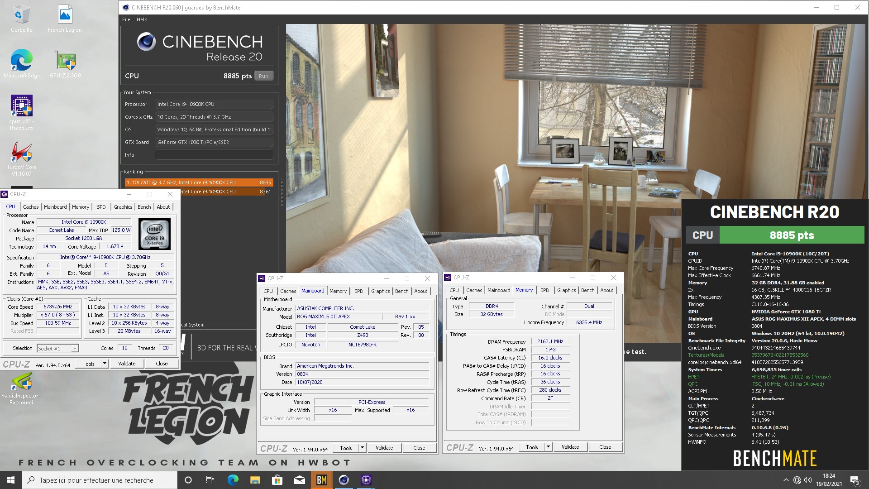The height and width of the screenshot is (489, 869).
Task: Click Intel Core i9 logo in CPU-Z
Action: (x=154, y=234)
